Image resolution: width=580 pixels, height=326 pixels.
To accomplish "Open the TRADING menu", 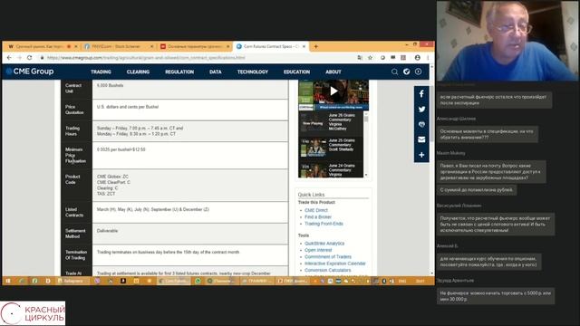I will [x=101, y=72].
